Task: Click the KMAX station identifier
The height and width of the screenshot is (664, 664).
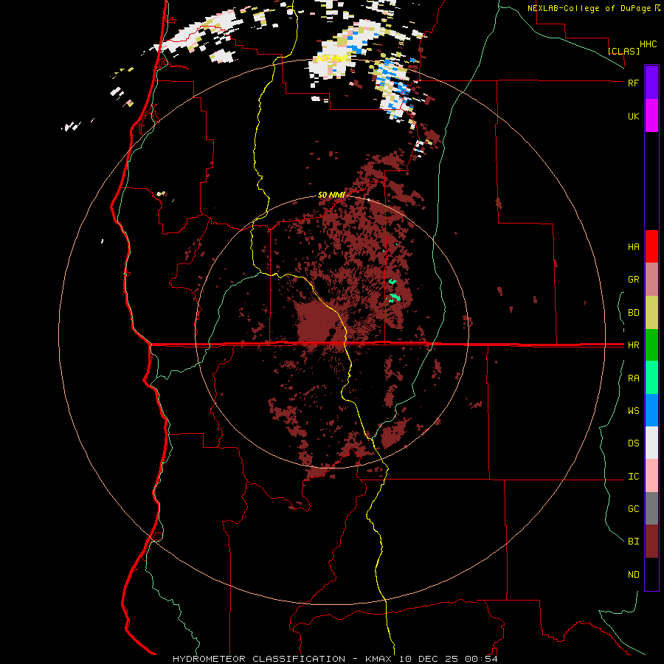Action: point(378,659)
